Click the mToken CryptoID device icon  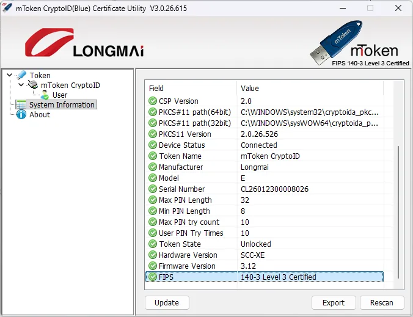33,85
